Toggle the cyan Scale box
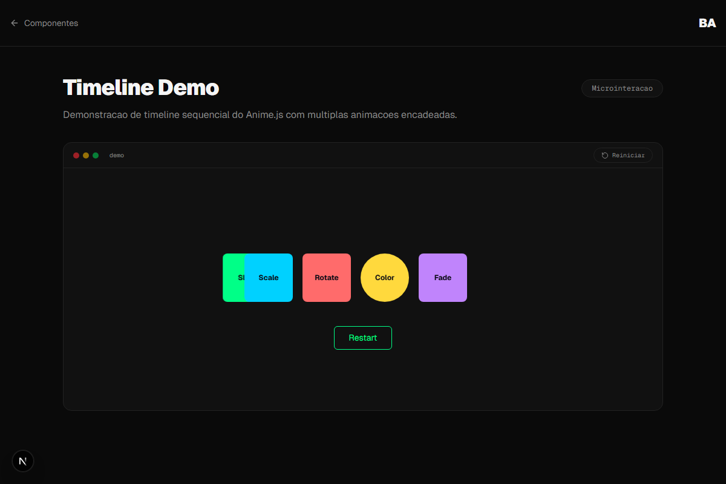The height and width of the screenshot is (484, 726). tap(269, 278)
